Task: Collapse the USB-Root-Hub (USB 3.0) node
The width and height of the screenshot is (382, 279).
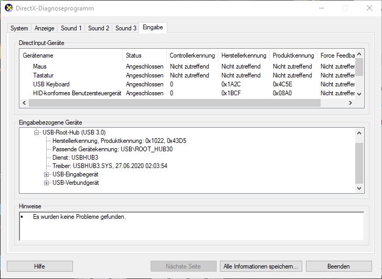Action: coord(36,133)
